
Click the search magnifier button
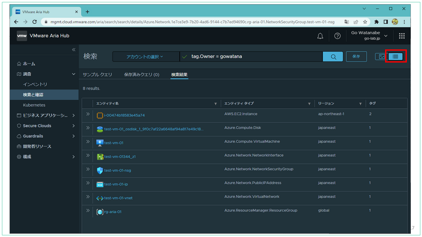333,57
